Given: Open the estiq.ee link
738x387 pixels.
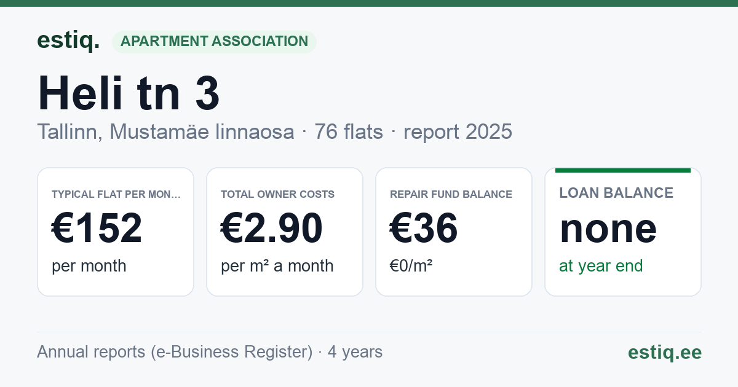Looking at the screenshot, I should click(x=665, y=352).
